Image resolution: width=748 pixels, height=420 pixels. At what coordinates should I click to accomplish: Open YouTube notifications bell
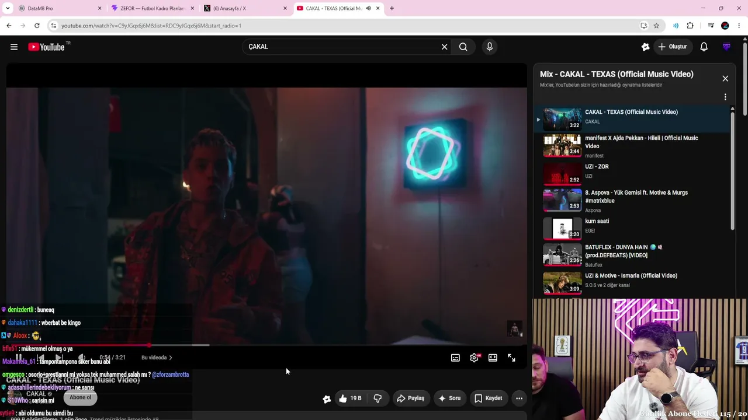click(704, 47)
